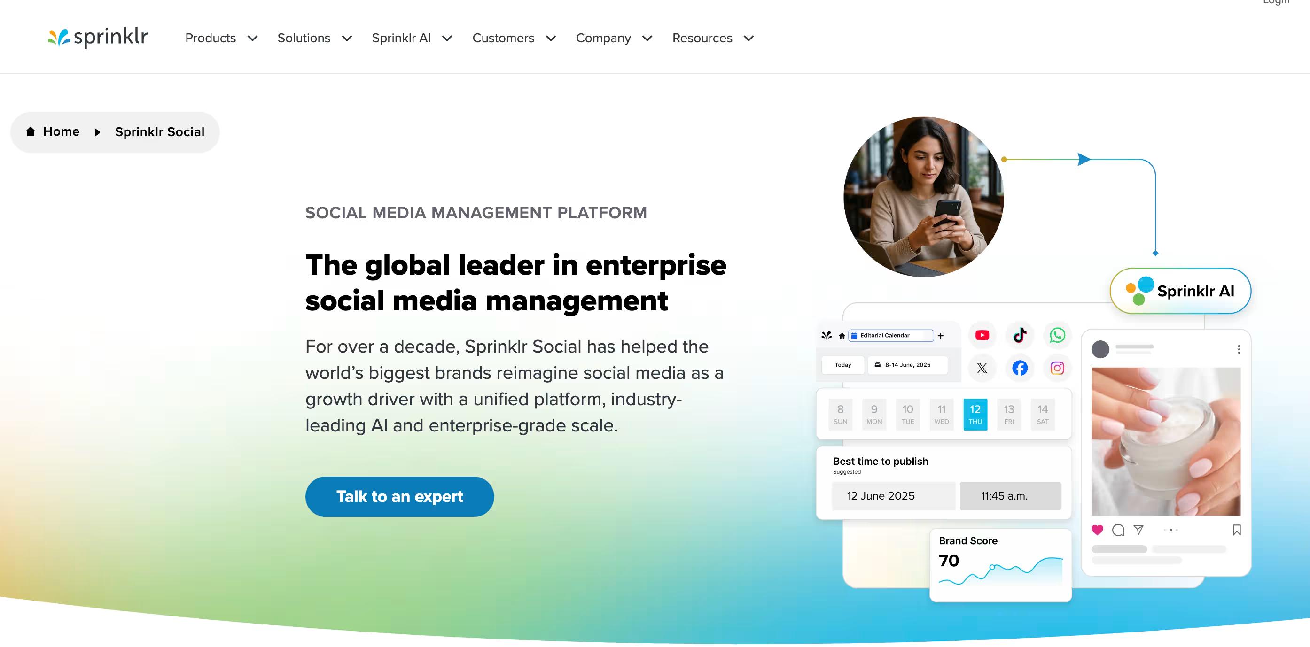Click the post three-dot options icon
Screen dimensions: 1310x647
[x=1239, y=349]
